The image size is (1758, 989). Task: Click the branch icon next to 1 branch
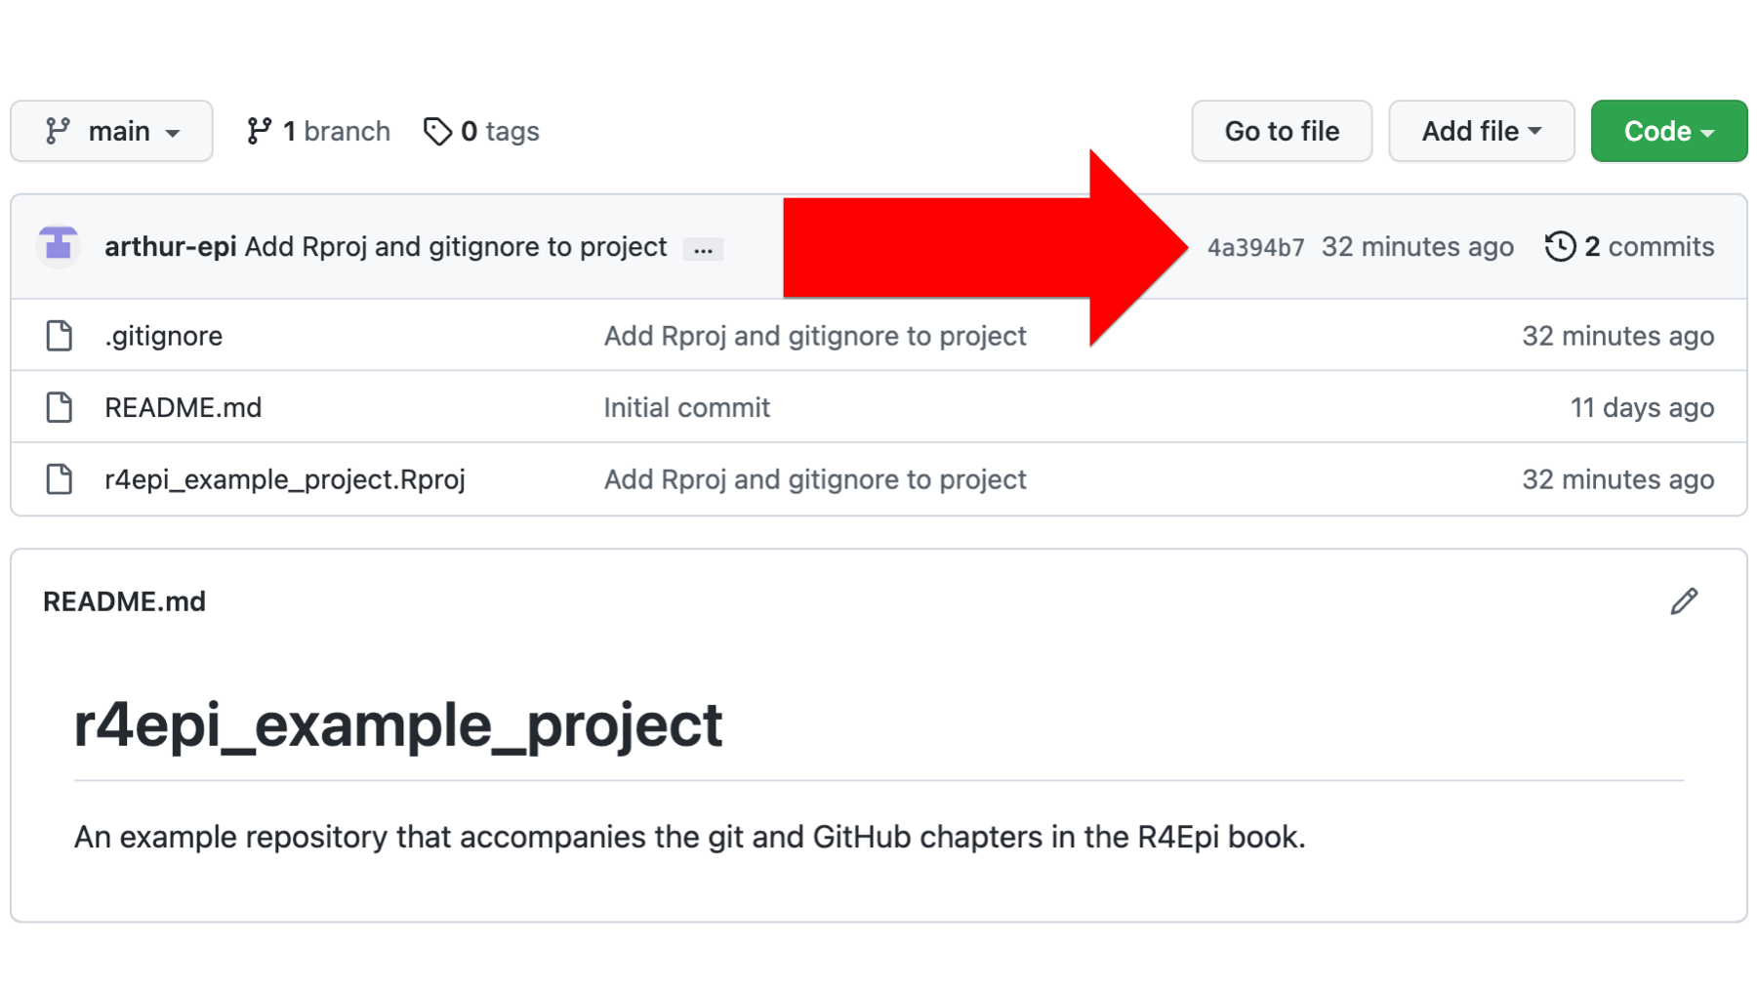259,131
